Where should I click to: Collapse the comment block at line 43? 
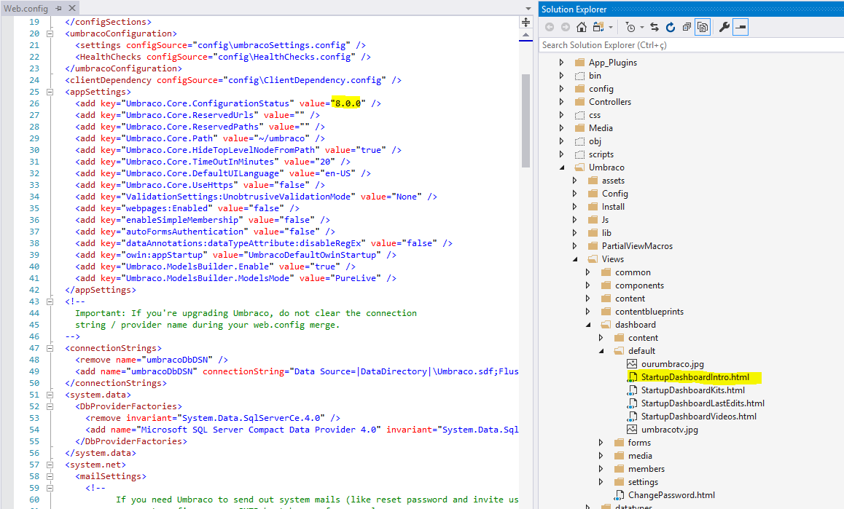(50, 302)
